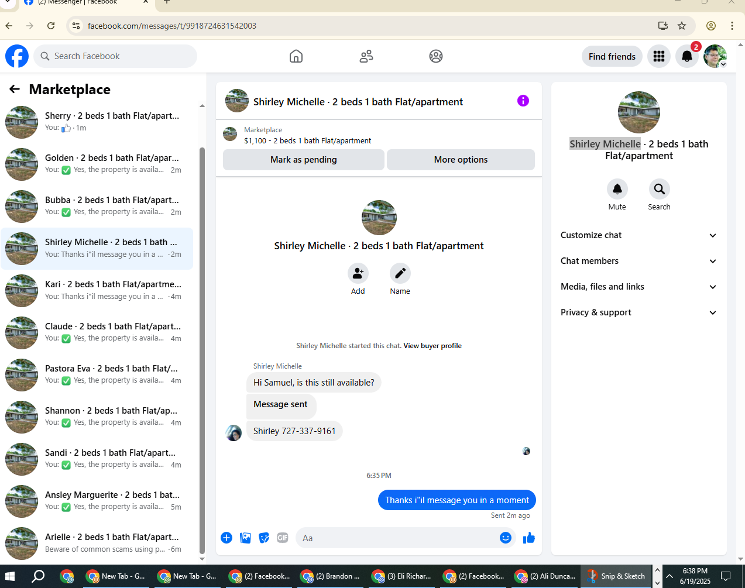Open more actions plus icon in composer
The image size is (745, 588).
point(226,538)
